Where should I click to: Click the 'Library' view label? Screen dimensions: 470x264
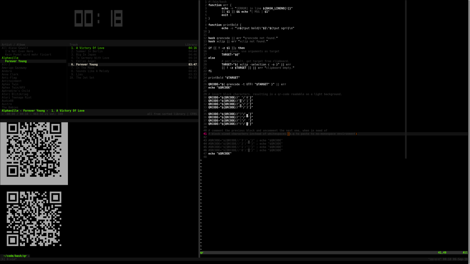(191, 45)
